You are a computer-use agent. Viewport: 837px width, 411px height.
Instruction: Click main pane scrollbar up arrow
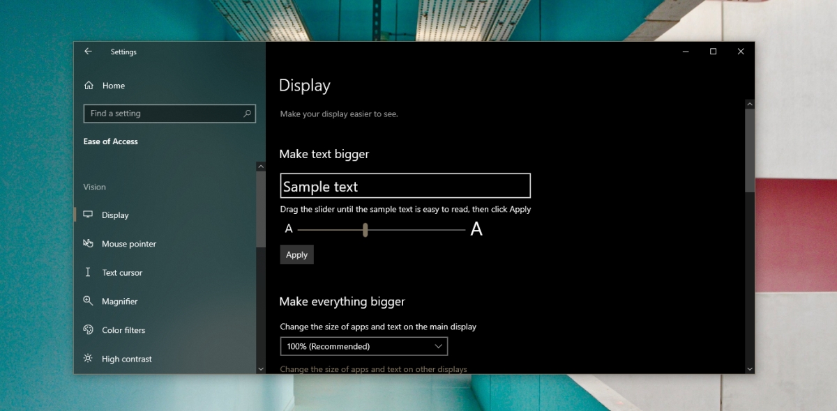pos(750,104)
